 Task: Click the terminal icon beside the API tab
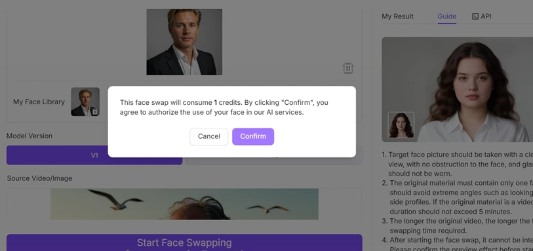(x=475, y=16)
